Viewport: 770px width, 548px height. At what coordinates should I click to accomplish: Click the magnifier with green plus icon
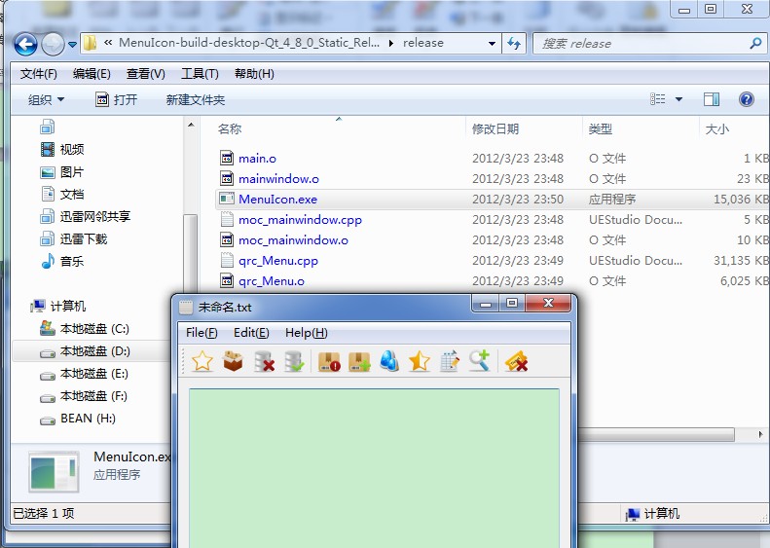click(480, 361)
